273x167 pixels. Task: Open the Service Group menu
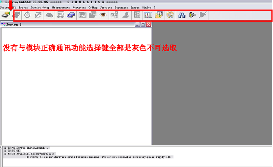click(40, 7)
